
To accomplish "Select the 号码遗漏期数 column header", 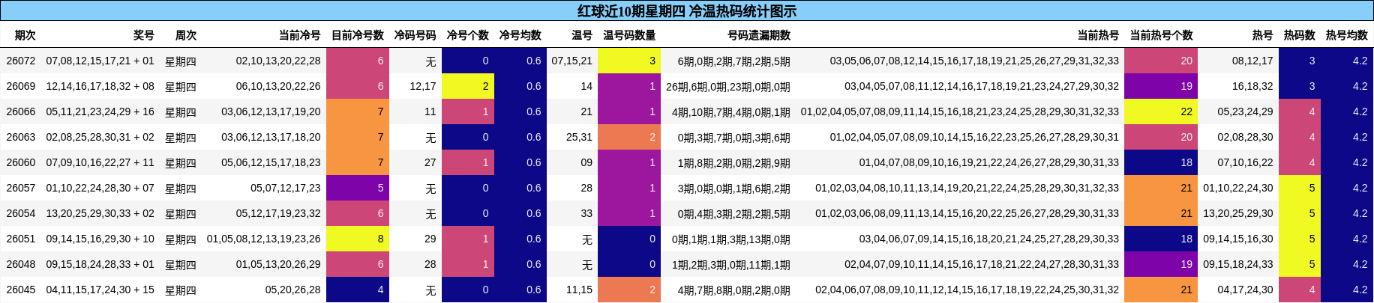I will 759,35.
